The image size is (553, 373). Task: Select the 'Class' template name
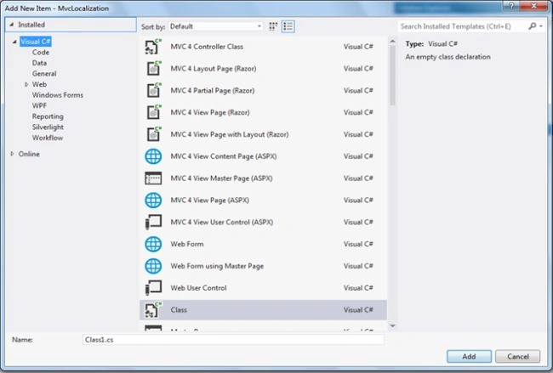pos(179,310)
